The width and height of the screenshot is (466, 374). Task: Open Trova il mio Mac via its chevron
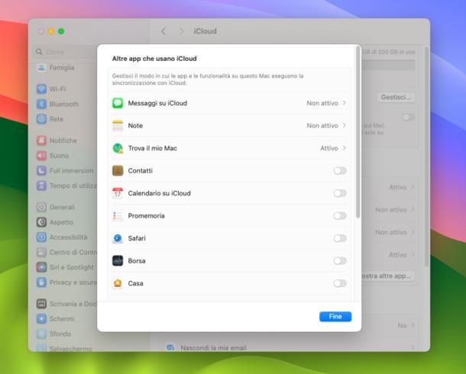(344, 148)
